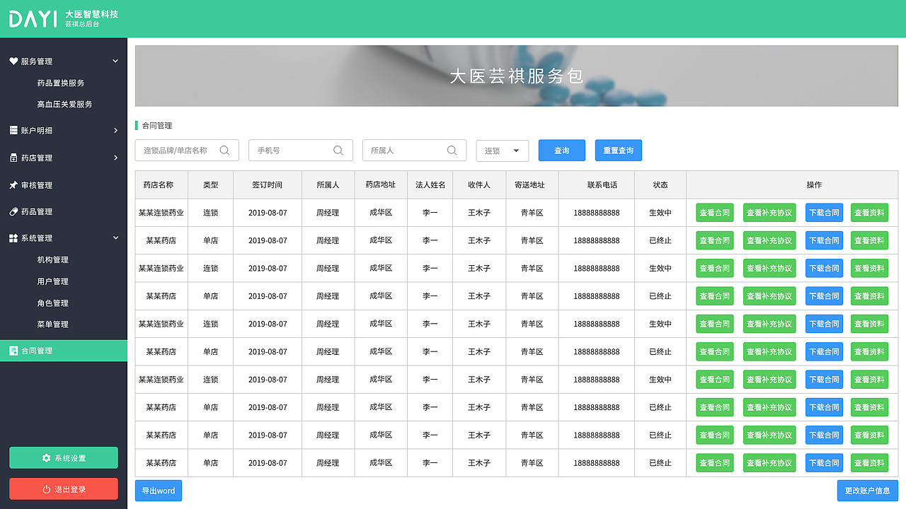Focus the 所属人 input field
Image resolution: width=906 pixels, height=509 pixels.
click(415, 151)
